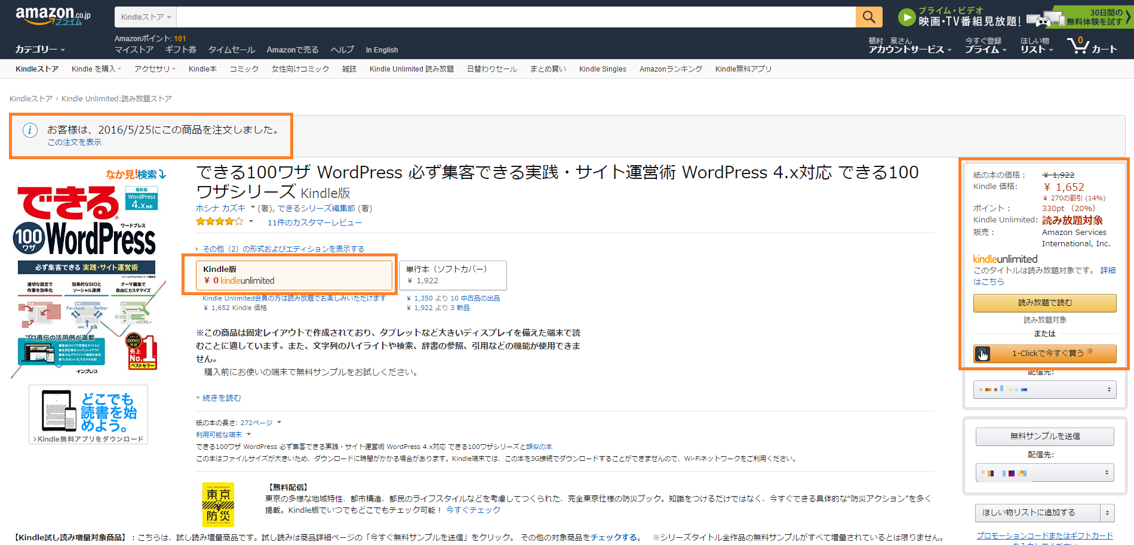Viewport: 1134px width, 545px height.
Task: Click breadcrumb Kindle Unlimited:読み放題ストア
Action: [x=116, y=99]
